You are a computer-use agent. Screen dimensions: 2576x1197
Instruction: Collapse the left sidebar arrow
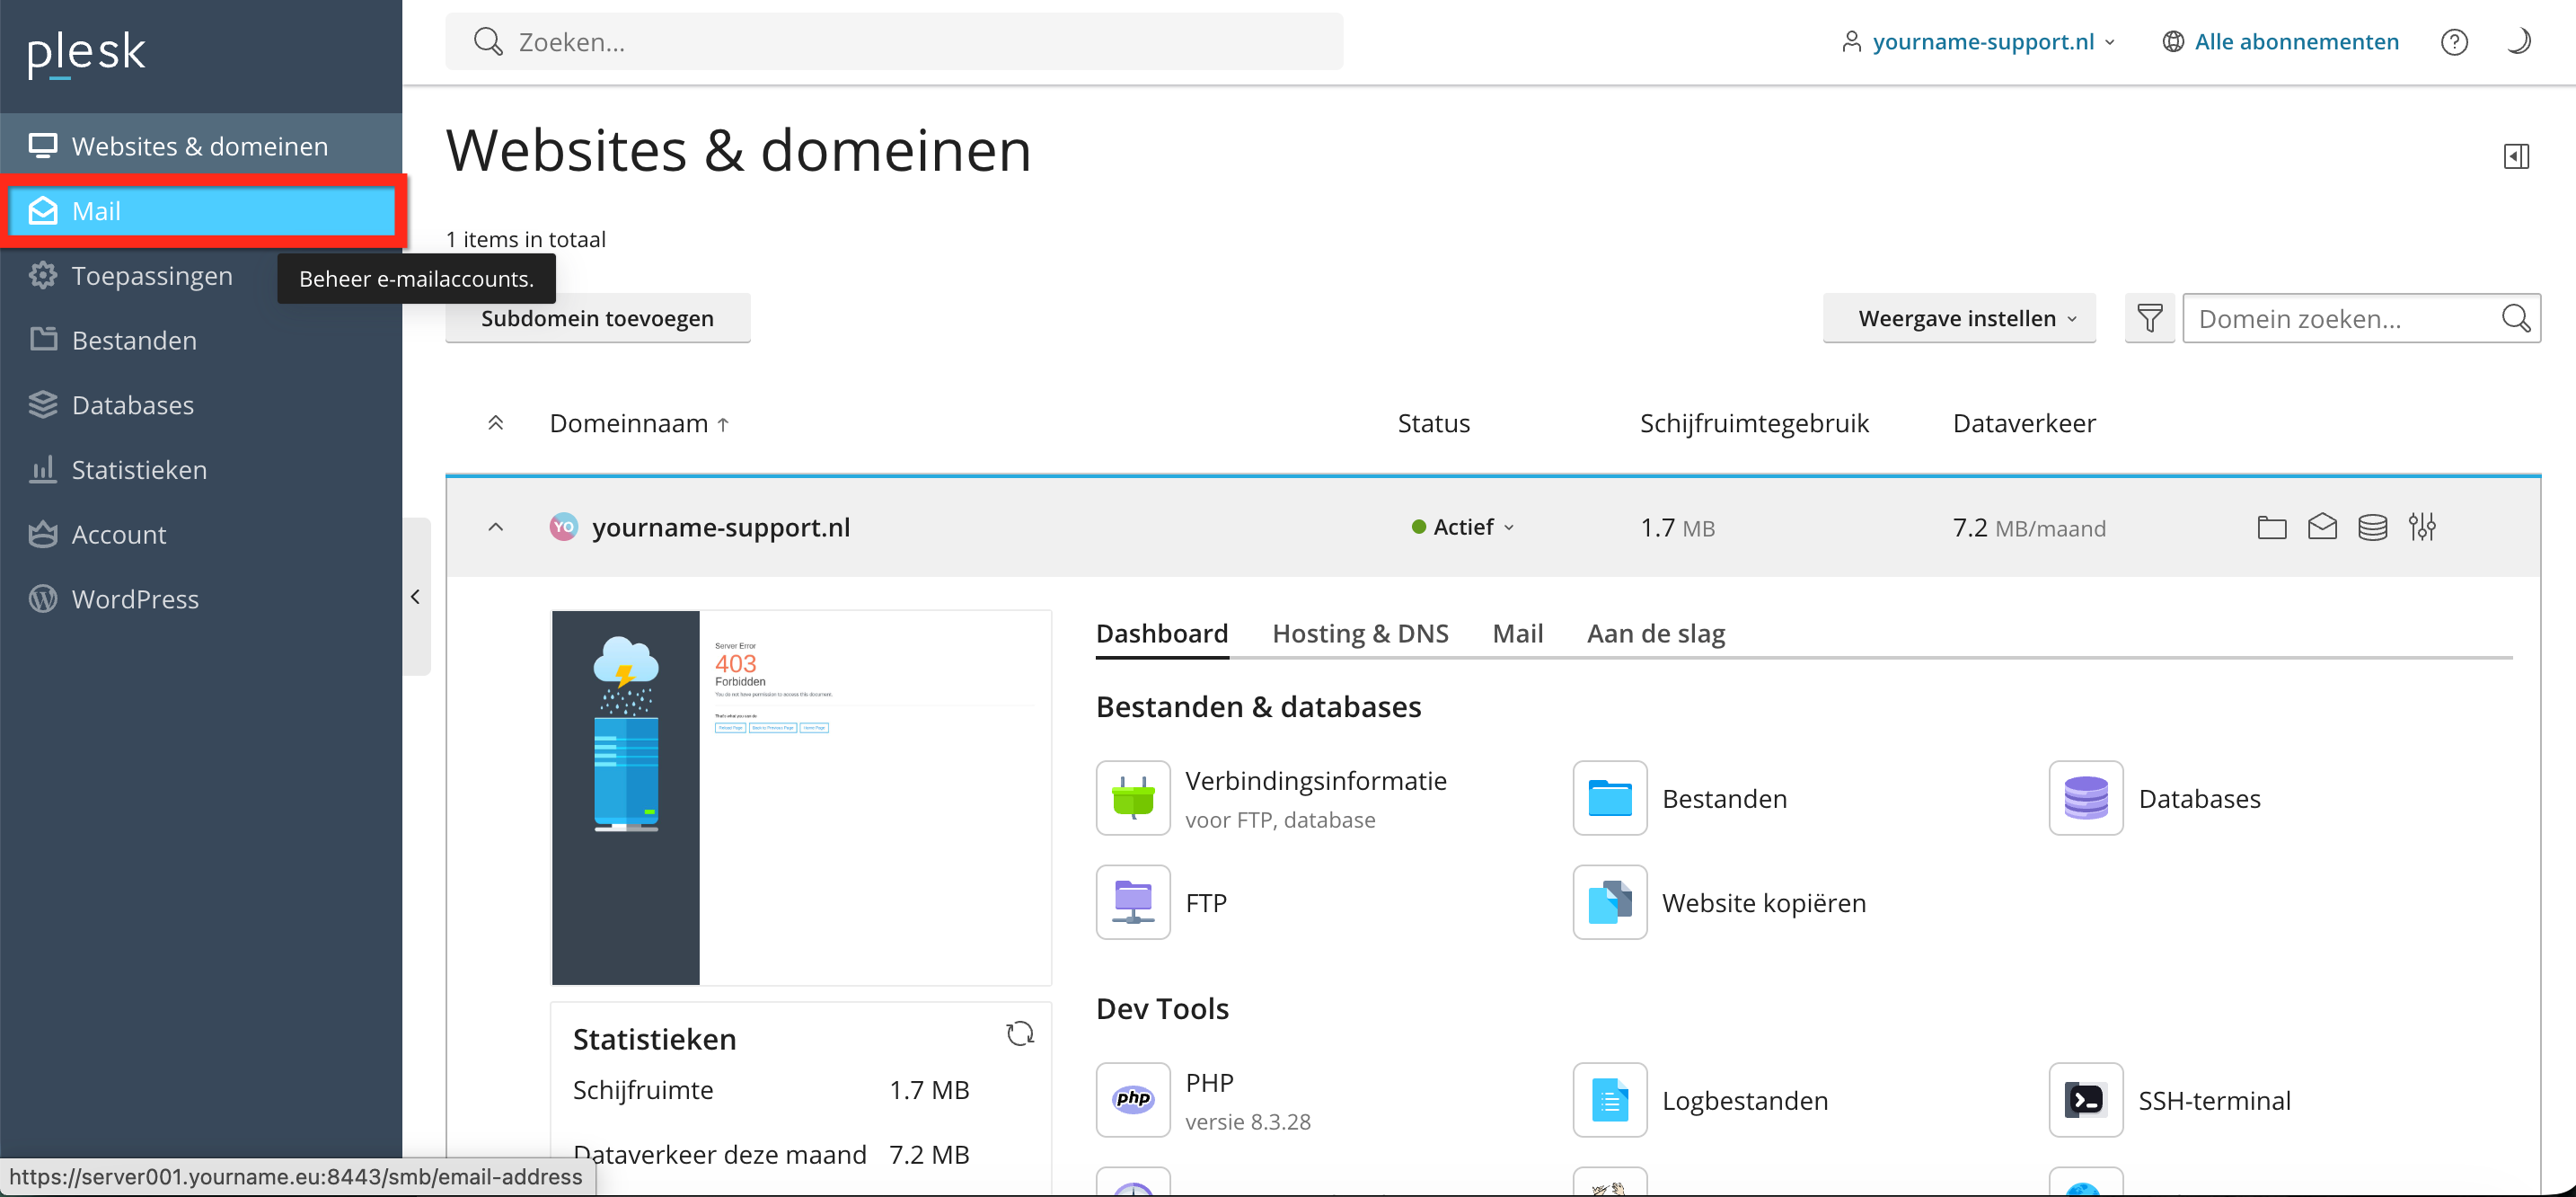tap(416, 597)
